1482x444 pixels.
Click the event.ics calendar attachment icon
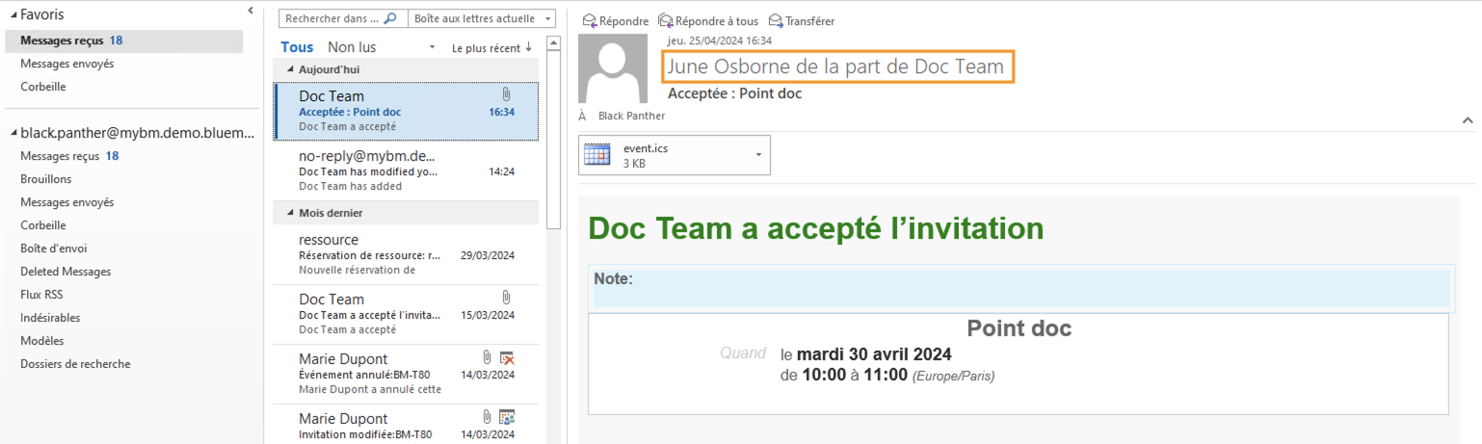pos(597,155)
